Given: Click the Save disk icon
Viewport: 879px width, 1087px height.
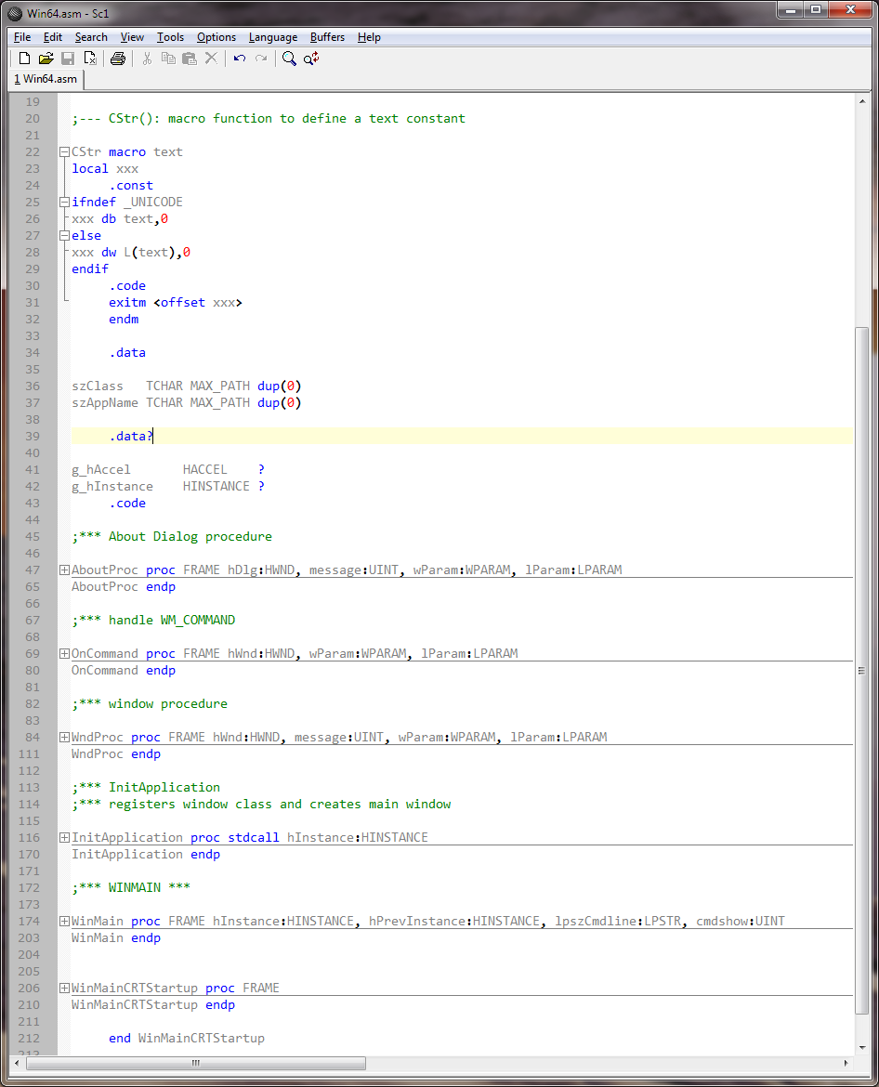Looking at the screenshot, I should point(68,59).
